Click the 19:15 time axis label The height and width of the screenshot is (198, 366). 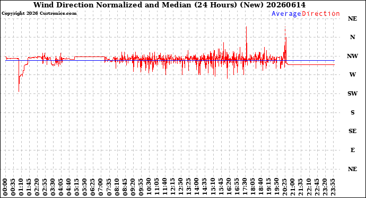[x=268, y=187]
